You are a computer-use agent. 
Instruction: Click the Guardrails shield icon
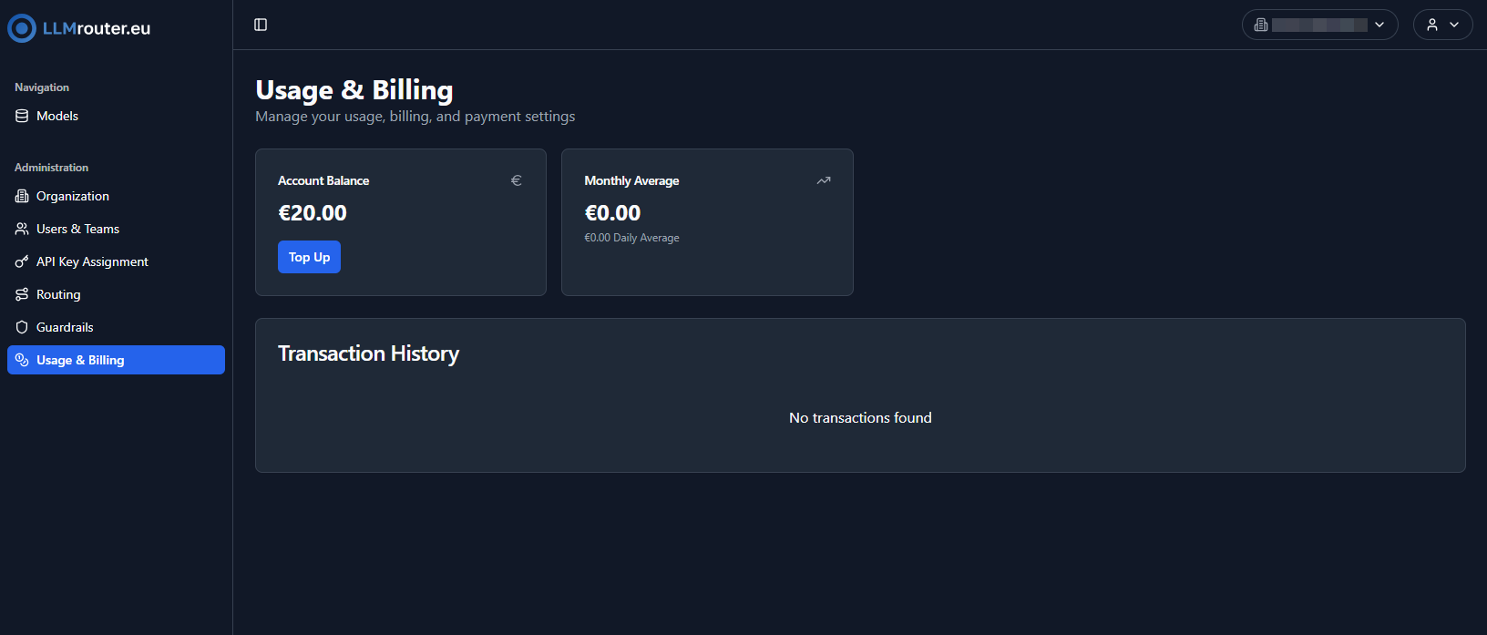(22, 327)
